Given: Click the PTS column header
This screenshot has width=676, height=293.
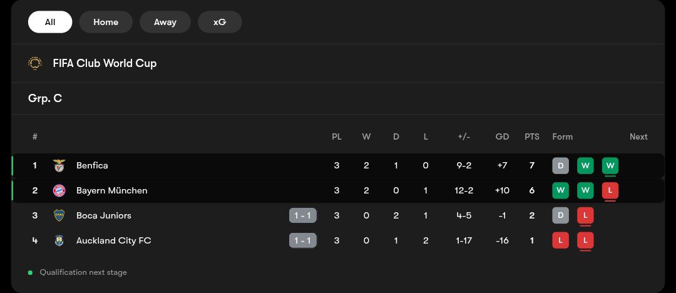Looking at the screenshot, I should [x=532, y=136].
